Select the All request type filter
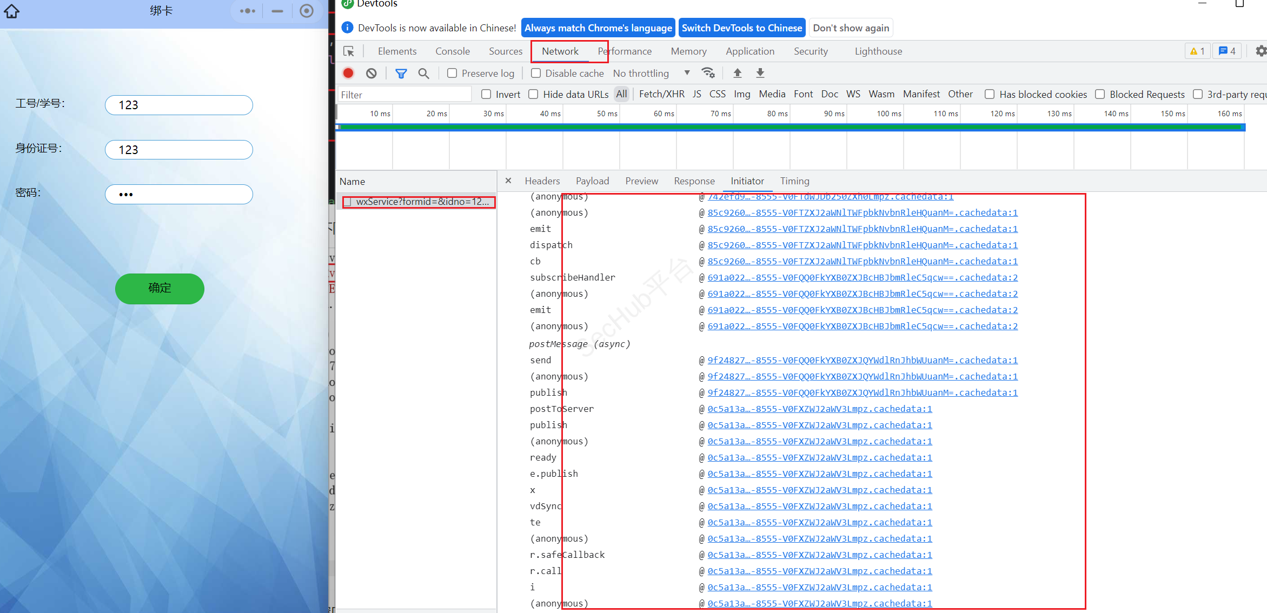The image size is (1267, 613). coord(622,94)
